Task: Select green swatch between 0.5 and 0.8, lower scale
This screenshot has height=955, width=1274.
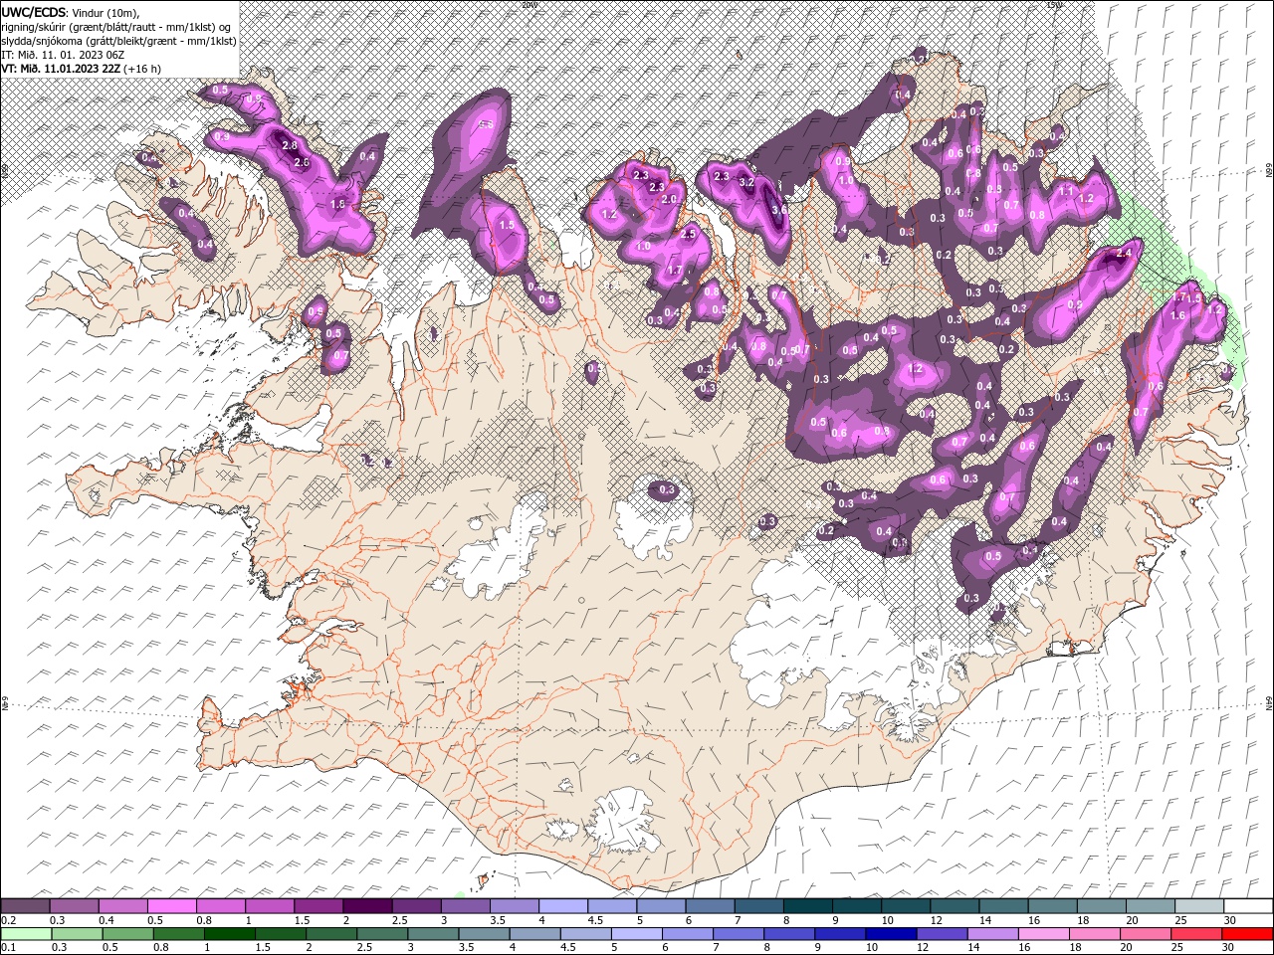Action: [127, 934]
